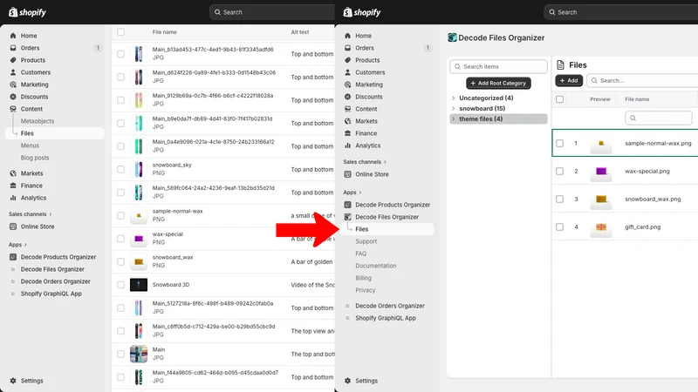Expand the snowboard (15) category

(x=453, y=108)
